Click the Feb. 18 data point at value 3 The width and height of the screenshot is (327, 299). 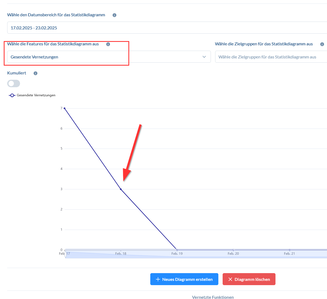tap(121, 189)
